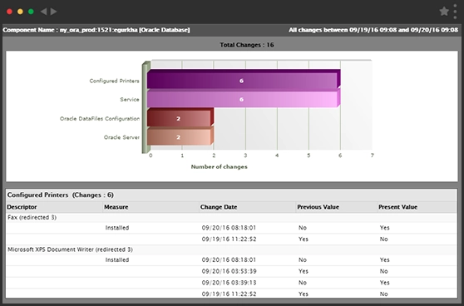Viewport: 464px width, 306px height.
Task: Select Microsoft XPS Document Writer (redirected 3) row
Action: coord(231,249)
